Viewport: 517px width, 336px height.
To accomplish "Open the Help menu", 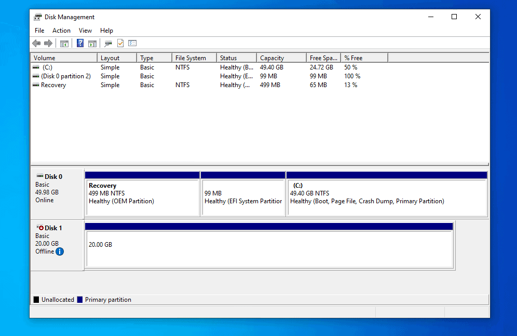I will click(106, 30).
